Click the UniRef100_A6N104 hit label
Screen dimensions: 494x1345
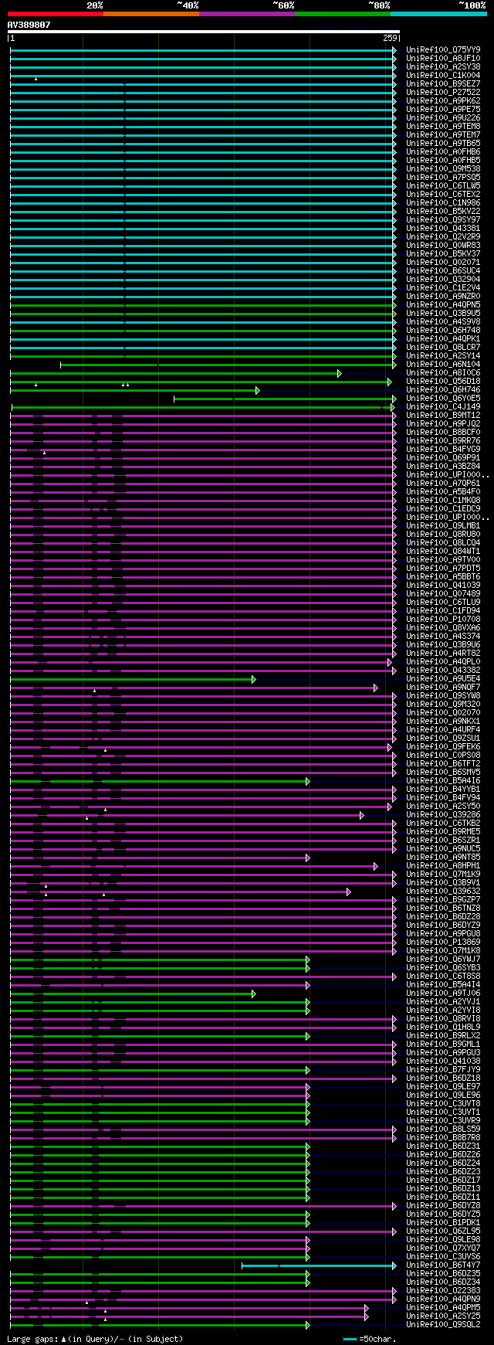point(443,364)
